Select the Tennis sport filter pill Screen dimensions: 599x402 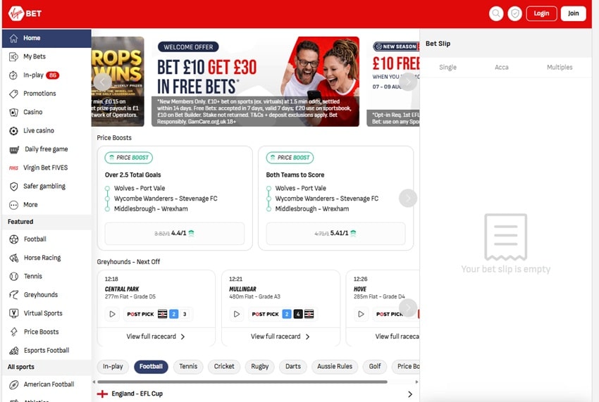click(188, 367)
